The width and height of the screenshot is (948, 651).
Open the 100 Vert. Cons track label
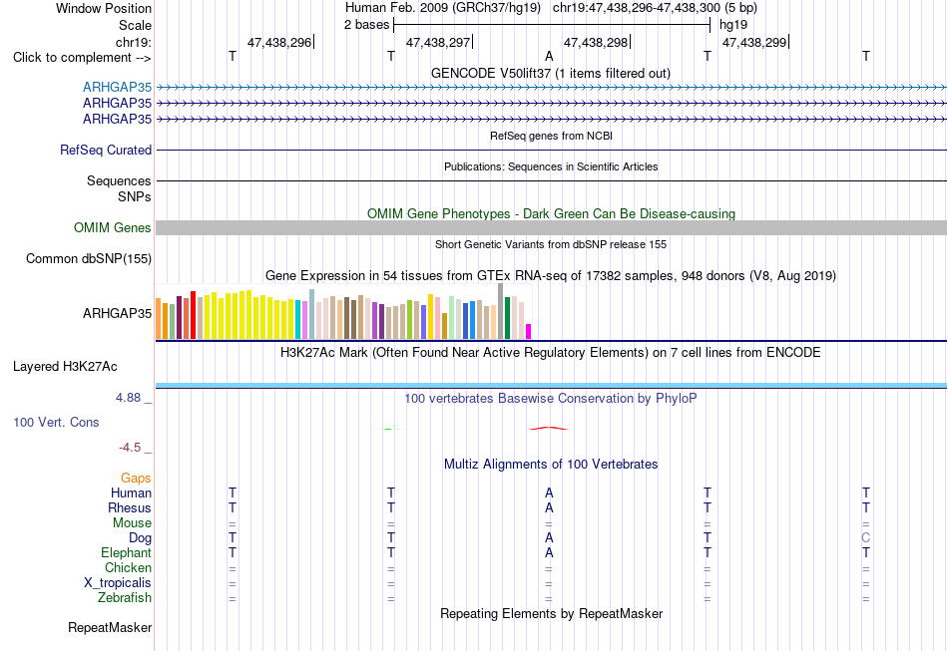coord(56,422)
